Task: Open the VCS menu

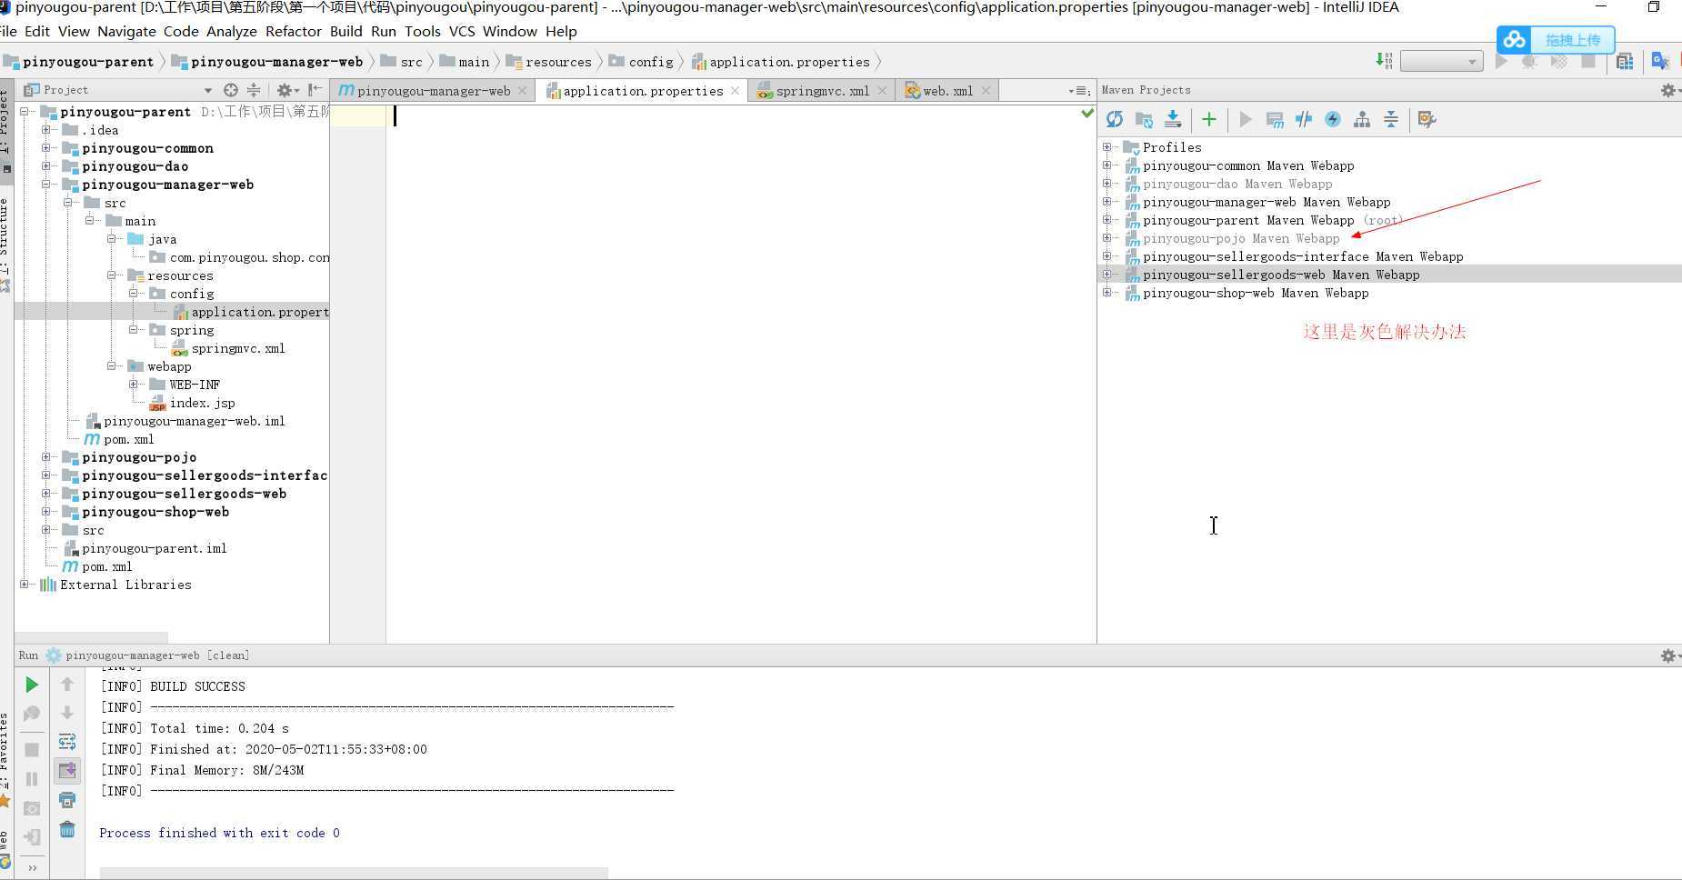Action: point(462,31)
